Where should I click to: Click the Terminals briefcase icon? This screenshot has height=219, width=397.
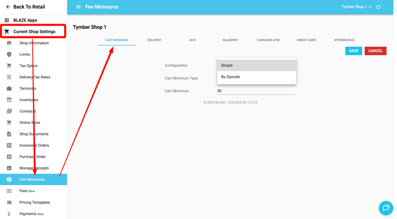tap(9, 89)
